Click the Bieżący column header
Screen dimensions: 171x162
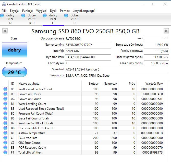(91, 84)
